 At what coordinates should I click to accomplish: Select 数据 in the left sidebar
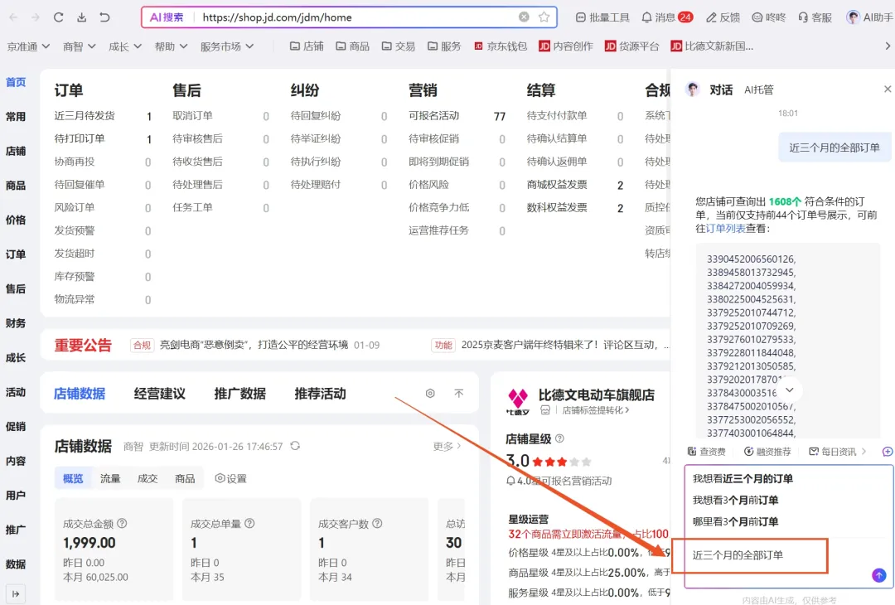[x=16, y=564]
